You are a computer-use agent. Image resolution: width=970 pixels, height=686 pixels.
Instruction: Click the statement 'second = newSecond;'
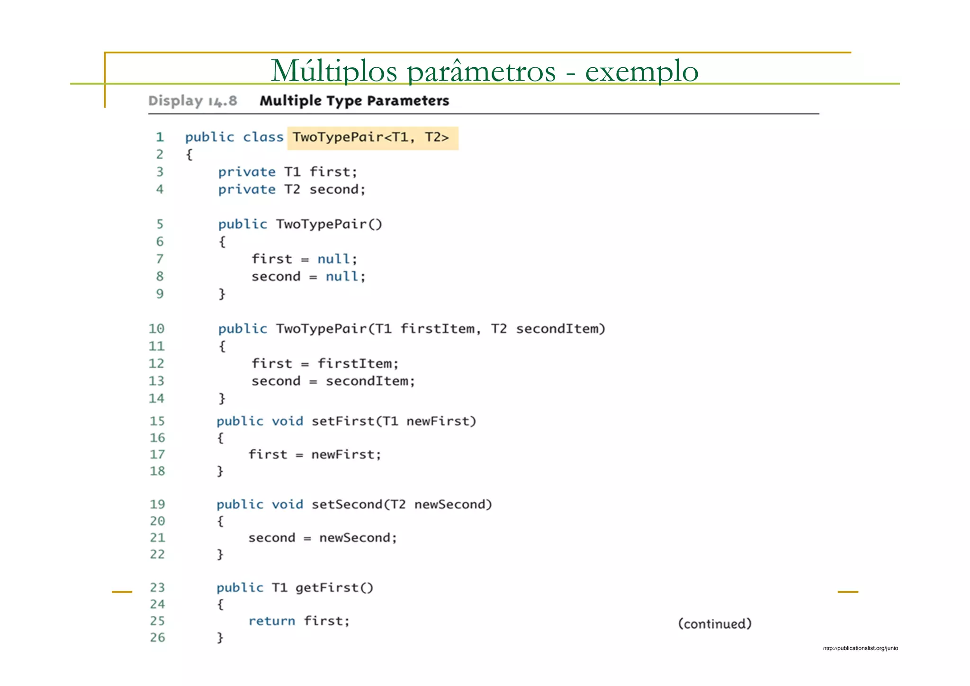click(x=323, y=538)
